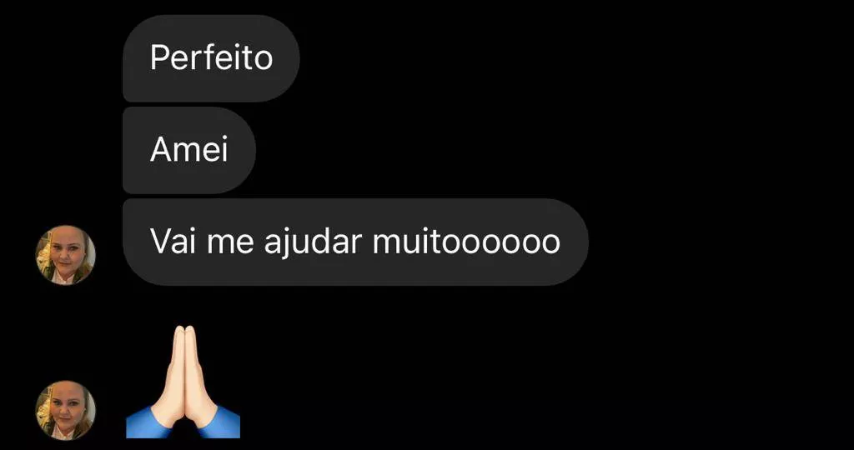Click the rounded right edge of "Perfeito" bubble
This screenshot has width=854, height=450.
pos(288,58)
